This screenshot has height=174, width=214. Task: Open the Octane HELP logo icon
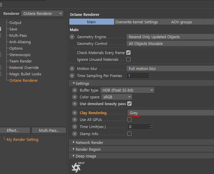[x=78, y=167]
